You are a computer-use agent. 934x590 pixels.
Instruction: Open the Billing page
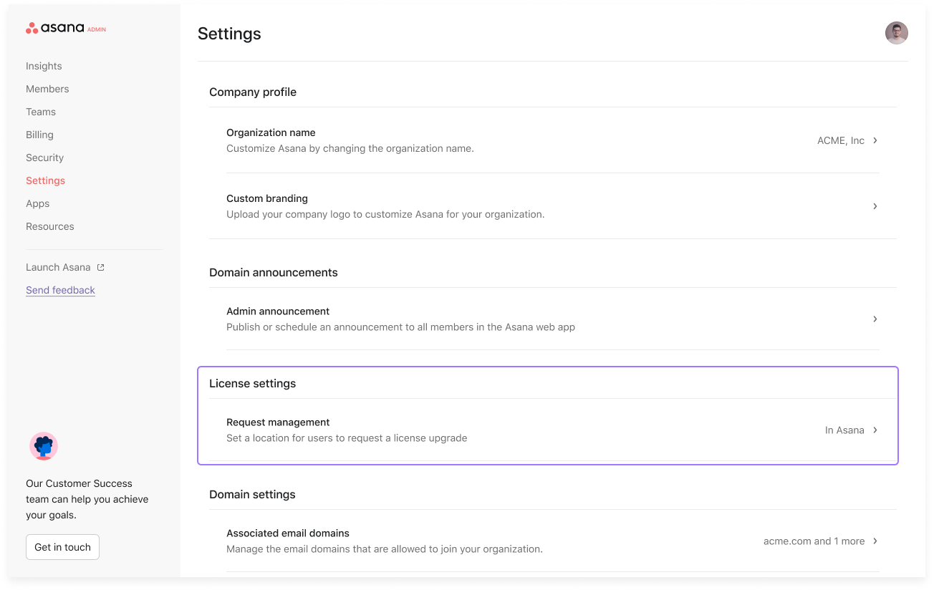(x=39, y=135)
